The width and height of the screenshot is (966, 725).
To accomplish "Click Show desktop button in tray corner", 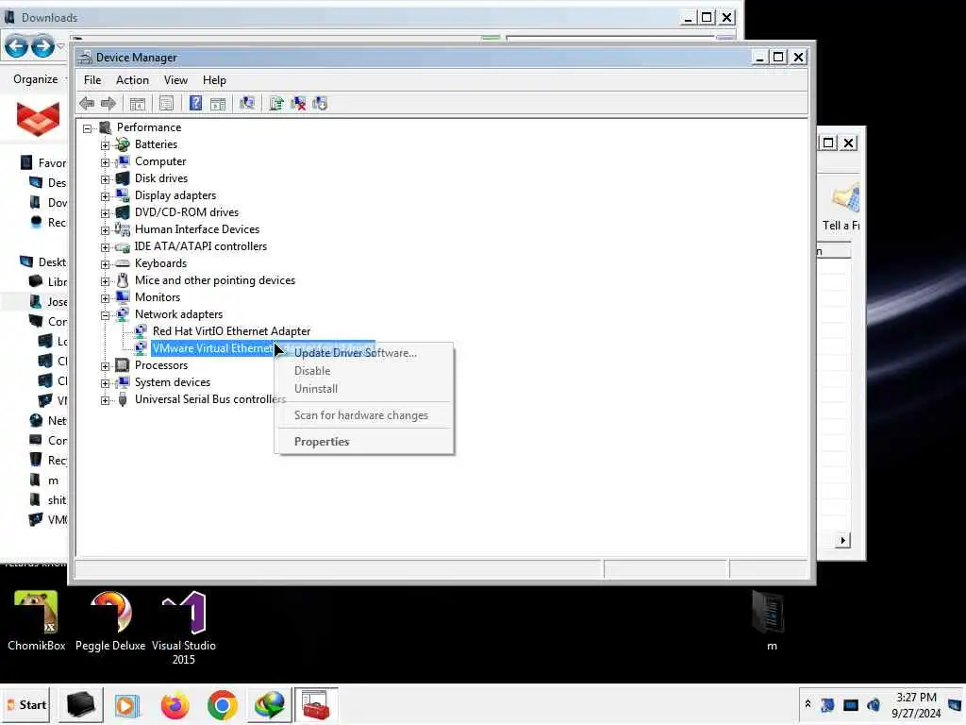I will coord(956,704).
